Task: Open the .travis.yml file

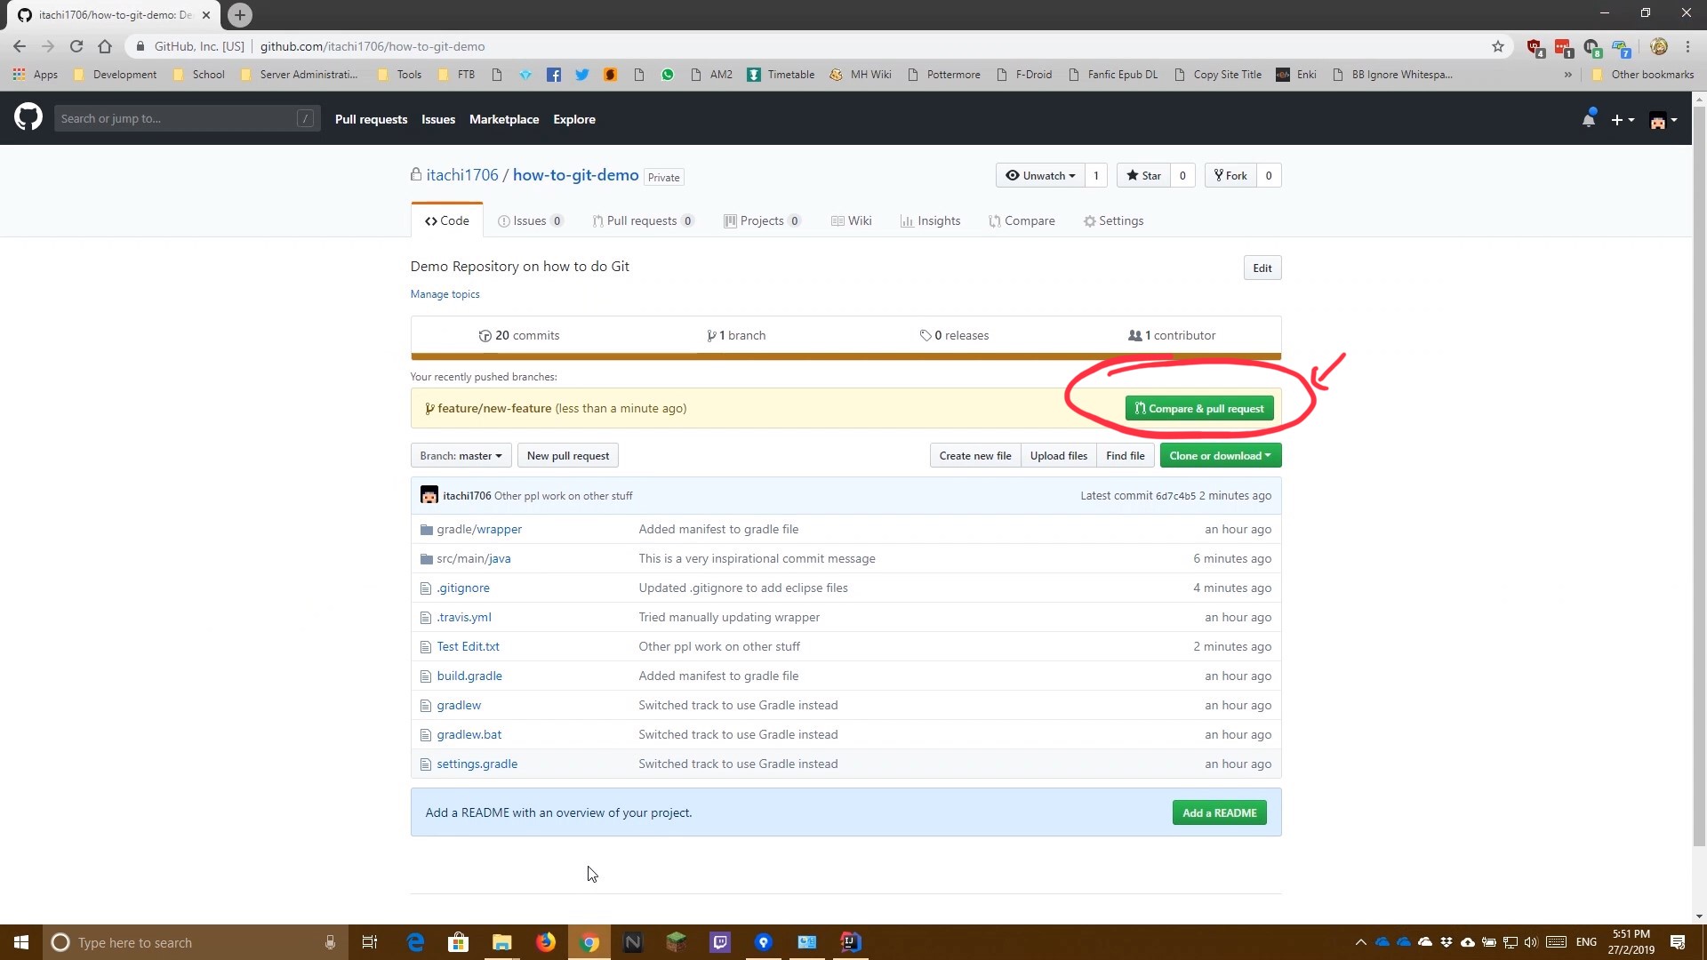Action: click(x=463, y=617)
